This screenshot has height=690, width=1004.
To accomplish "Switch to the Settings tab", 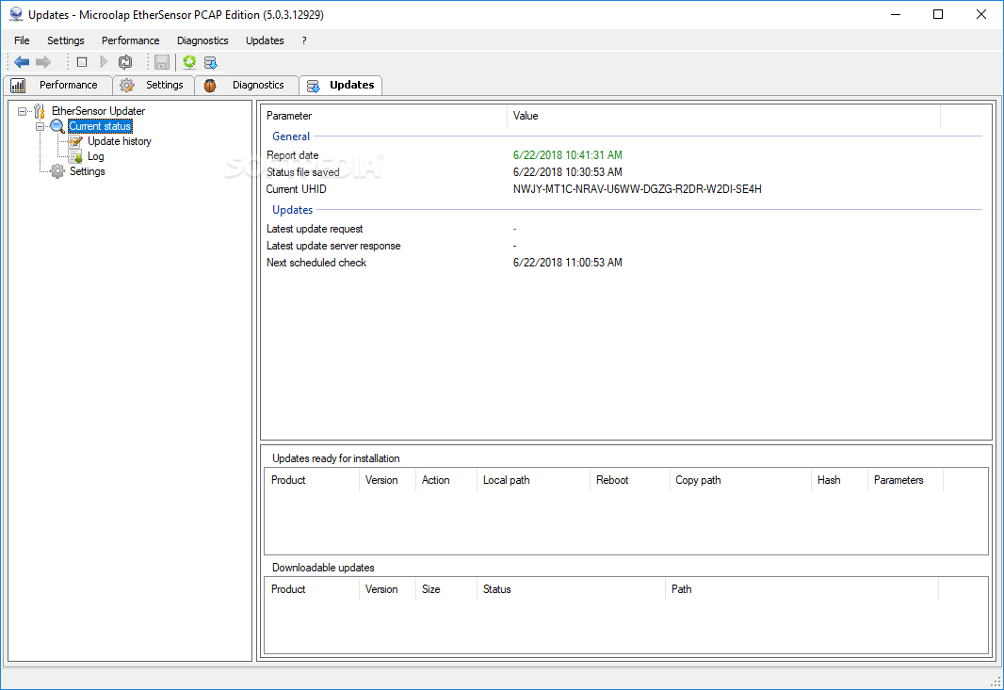I will point(154,85).
